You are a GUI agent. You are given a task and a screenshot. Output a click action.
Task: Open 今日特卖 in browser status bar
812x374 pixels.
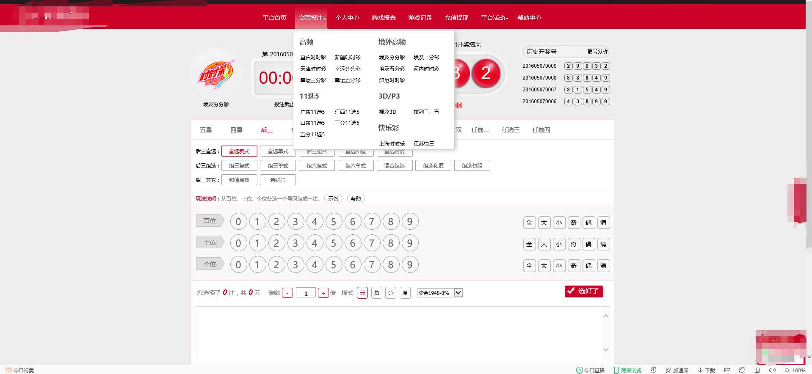(x=19, y=370)
